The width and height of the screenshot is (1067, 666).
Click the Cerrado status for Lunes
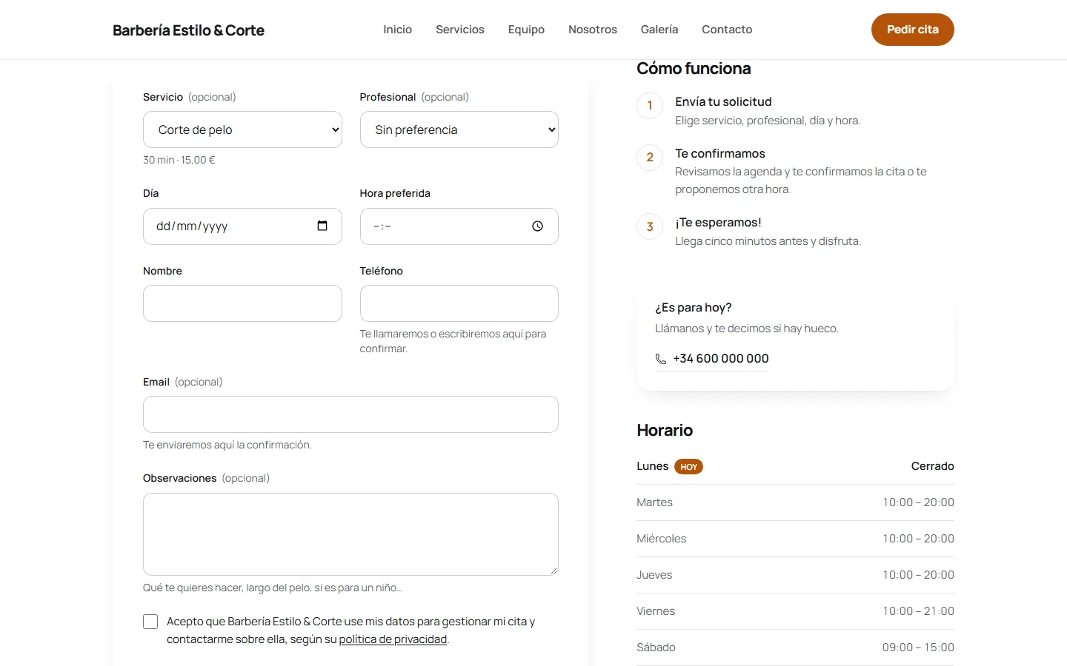point(932,466)
